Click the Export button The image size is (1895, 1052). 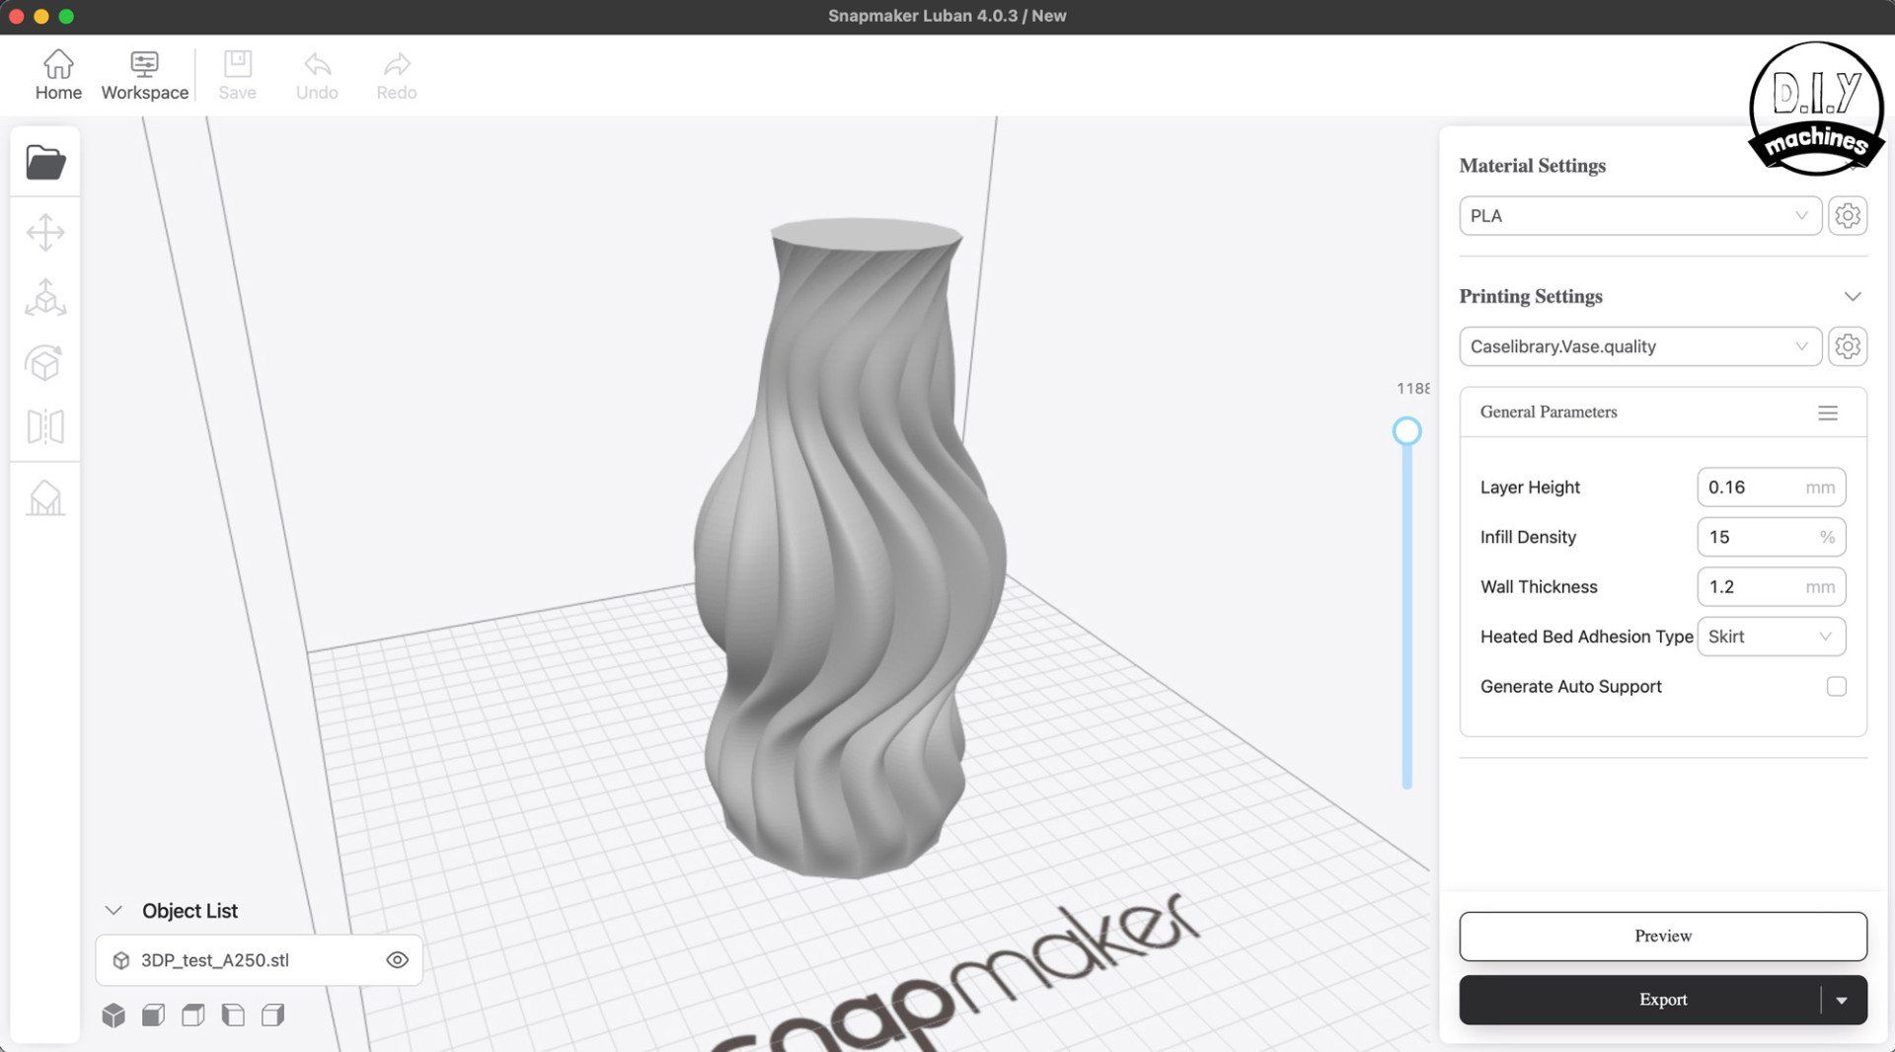(x=1638, y=1000)
